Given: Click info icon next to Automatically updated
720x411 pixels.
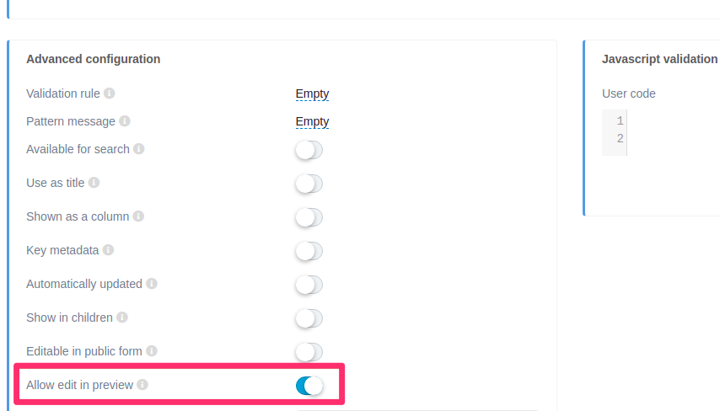Looking at the screenshot, I should coord(152,284).
